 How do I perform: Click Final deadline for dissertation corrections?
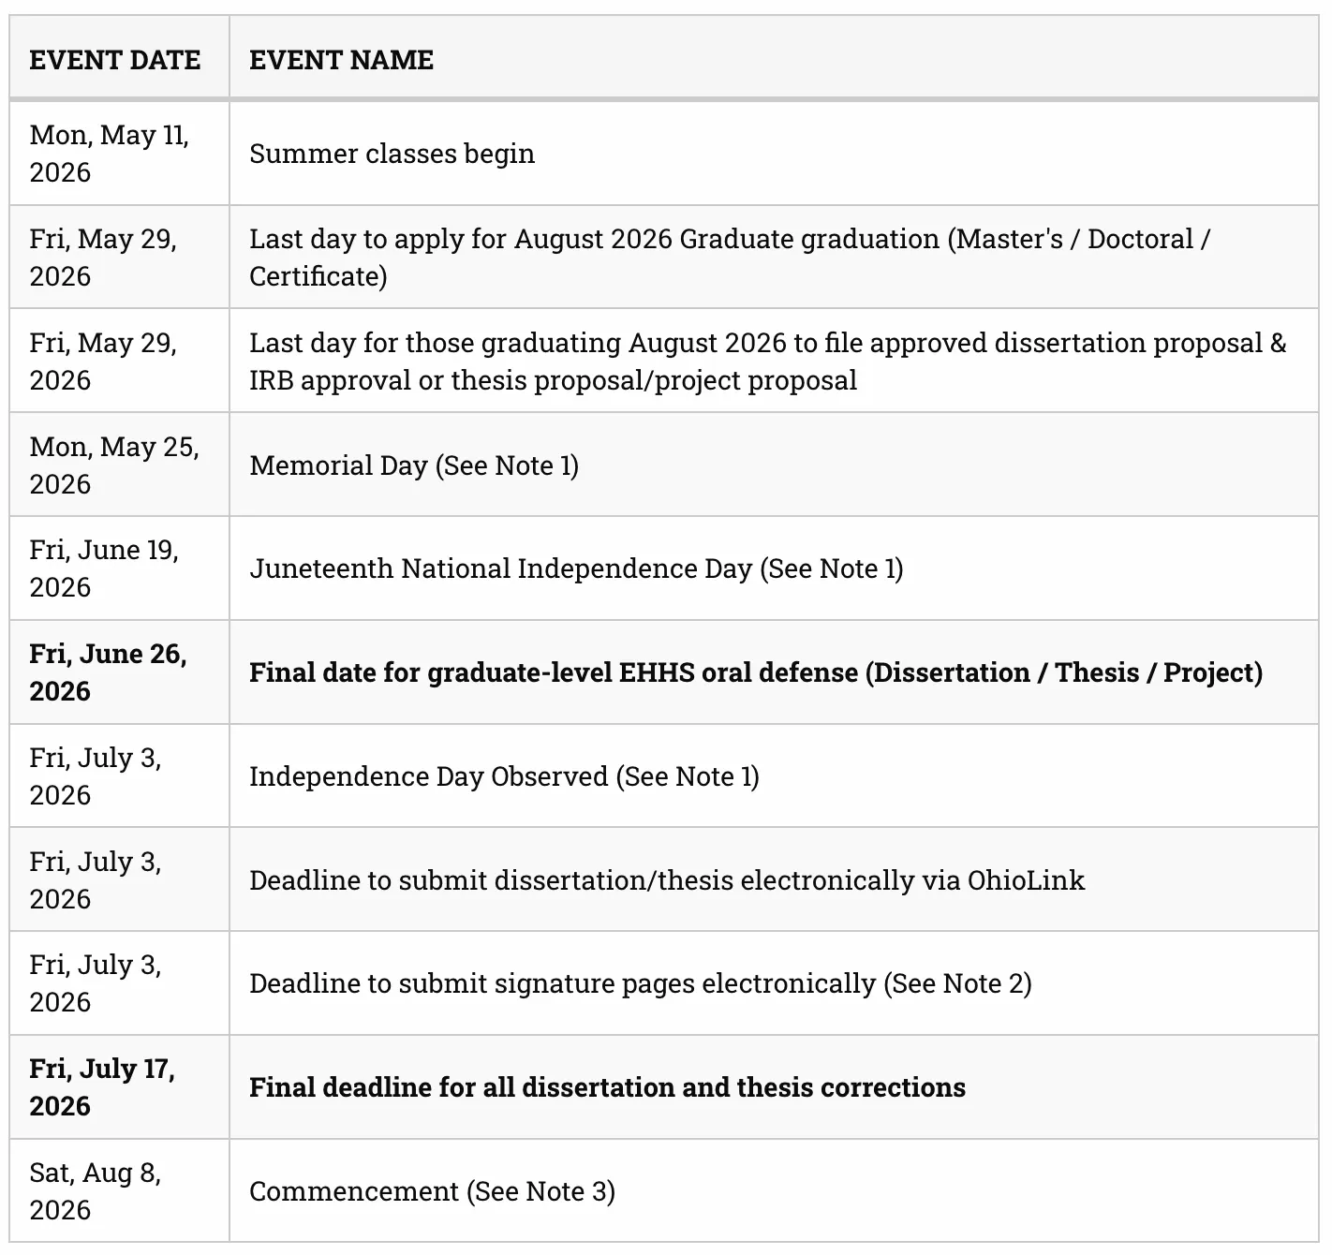tap(607, 1087)
